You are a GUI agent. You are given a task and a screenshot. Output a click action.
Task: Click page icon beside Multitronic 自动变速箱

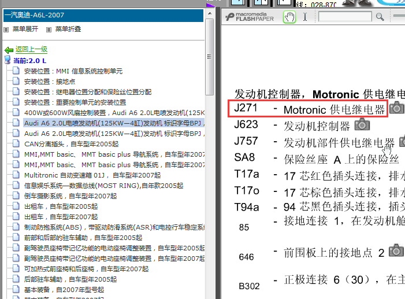pos(16,175)
